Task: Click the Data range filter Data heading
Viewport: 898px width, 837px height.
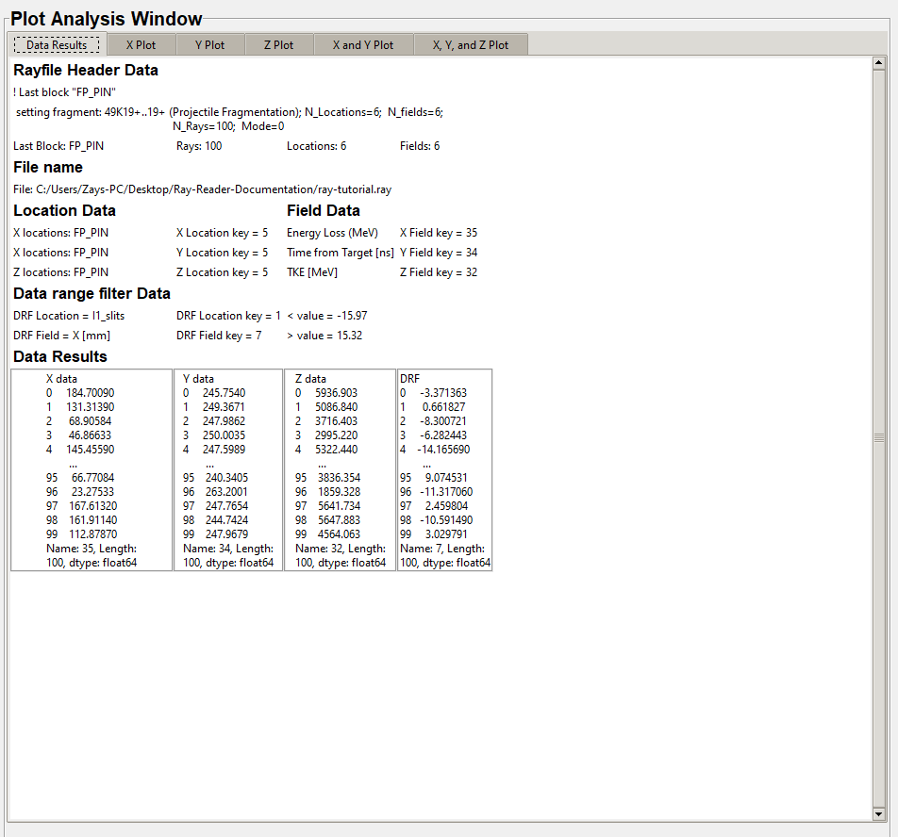Action: coord(91,294)
